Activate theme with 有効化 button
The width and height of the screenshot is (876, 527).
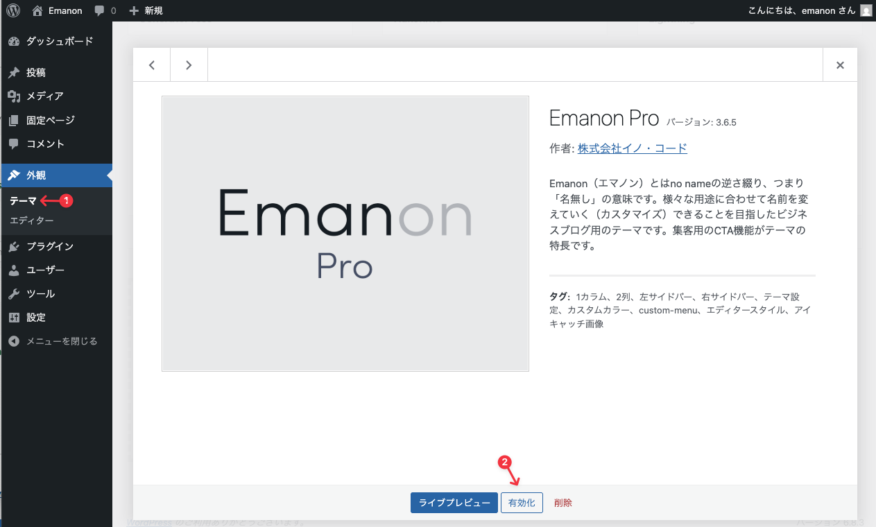point(522,503)
